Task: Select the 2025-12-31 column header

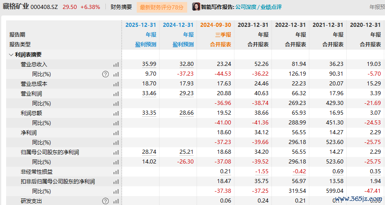Action: [141, 25]
